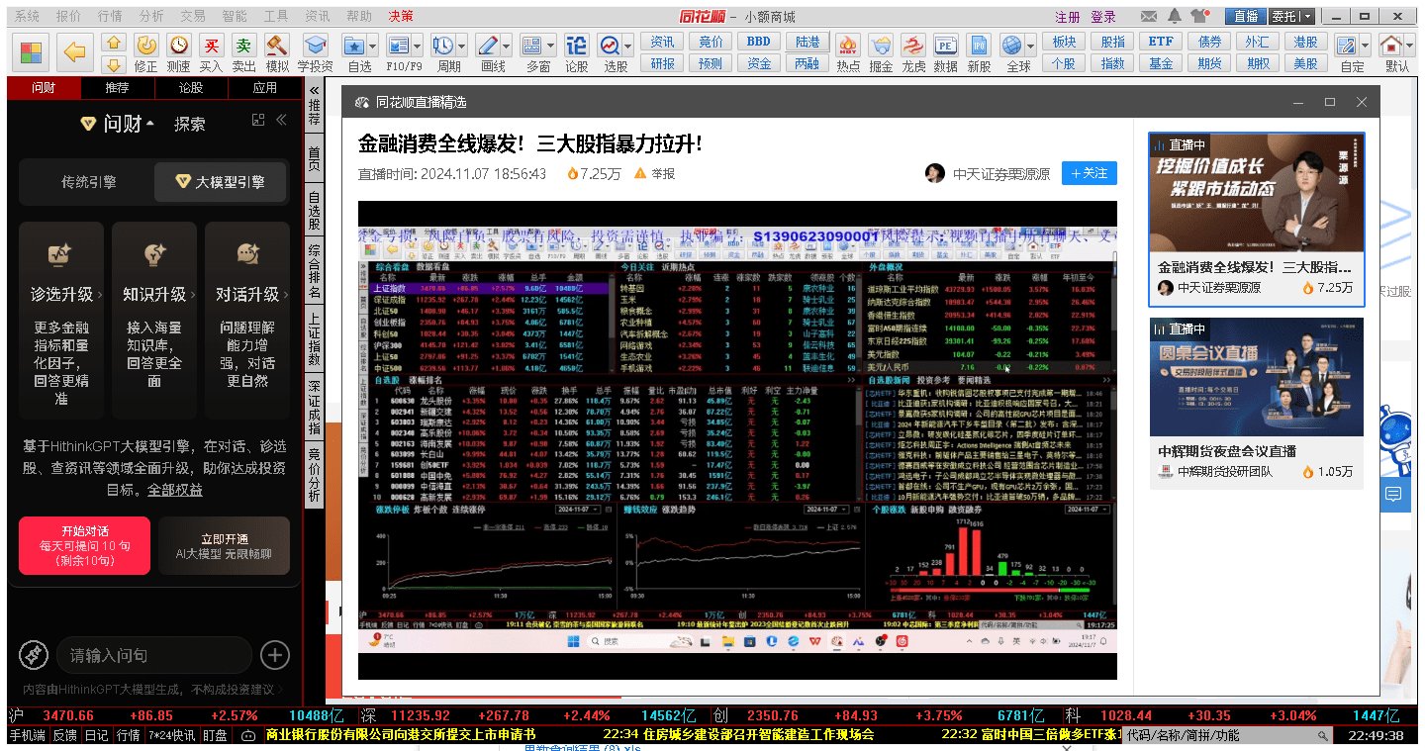The height and width of the screenshot is (751, 1425).
Task: Click the 全球 global markets globe icon
Action: click(x=1011, y=47)
